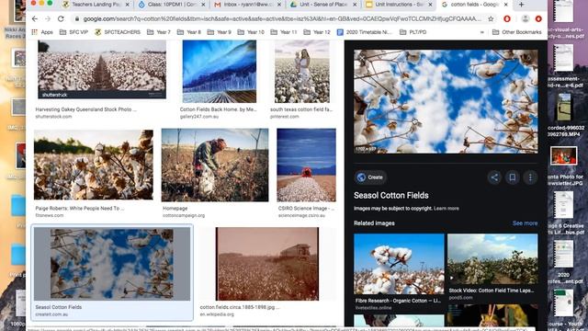Open the three-dot more options menu
Viewport: 588px width, 331px height.
click(530, 177)
